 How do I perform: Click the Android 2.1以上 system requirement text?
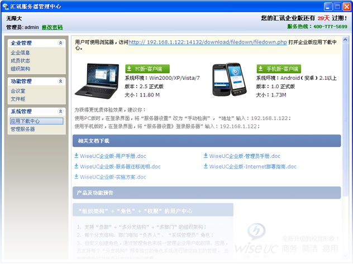tap(297, 78)
